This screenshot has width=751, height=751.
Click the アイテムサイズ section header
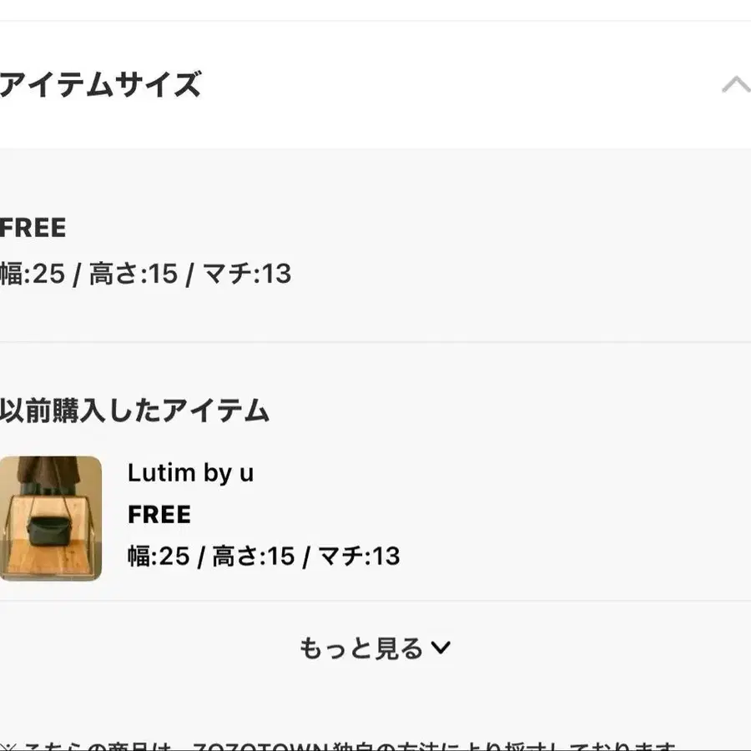[100, 85]
